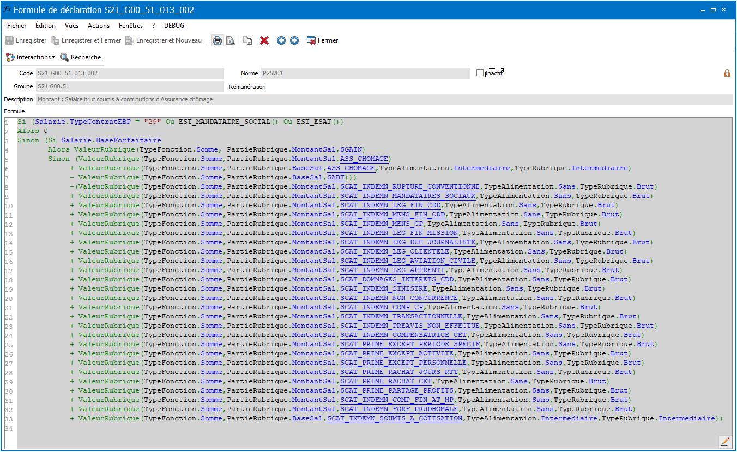Click SCAT_INDEMN_COMPENSATRICE_CET link
The image size is (737, 452).
[x=403, y=335]
